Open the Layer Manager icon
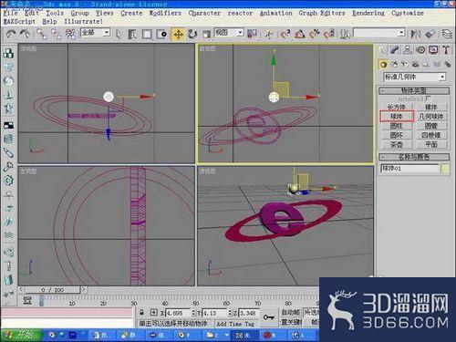The height and width of the screenshot is (342, 456). [x=447, y=34]
